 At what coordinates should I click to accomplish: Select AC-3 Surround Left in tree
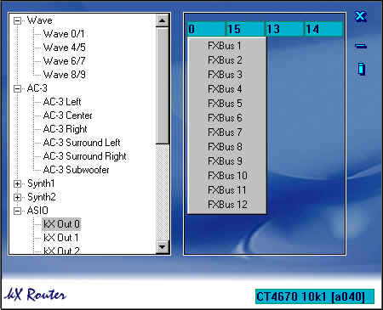pyautogui.click(x=82, y=143)
